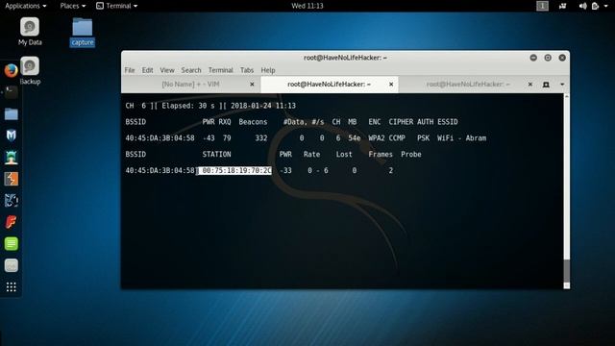Open the Tabs menu in terminal
Screen dimensions: 615x346
247,70
